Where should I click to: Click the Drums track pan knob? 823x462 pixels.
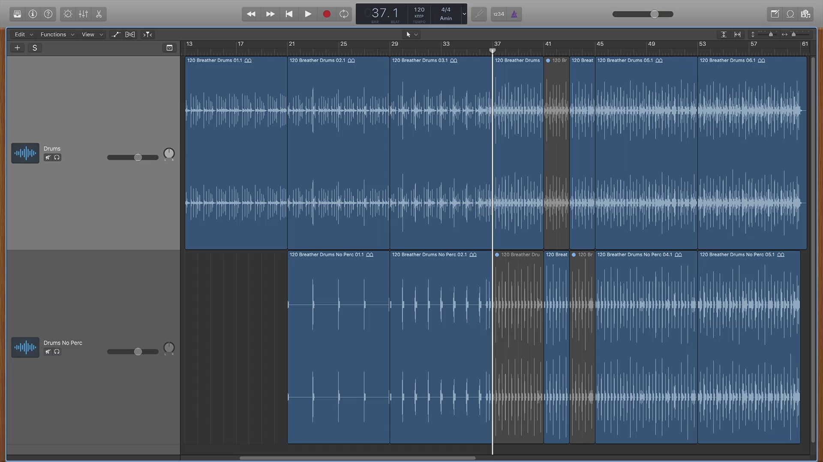pos(169,154)
